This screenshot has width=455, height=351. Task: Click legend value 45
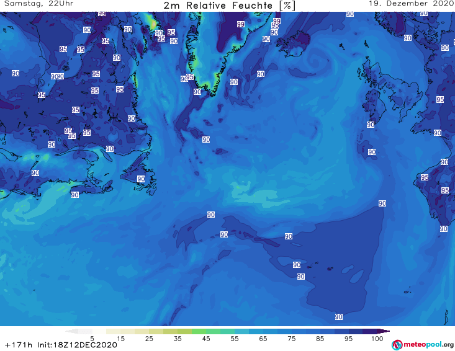(205, 339)
